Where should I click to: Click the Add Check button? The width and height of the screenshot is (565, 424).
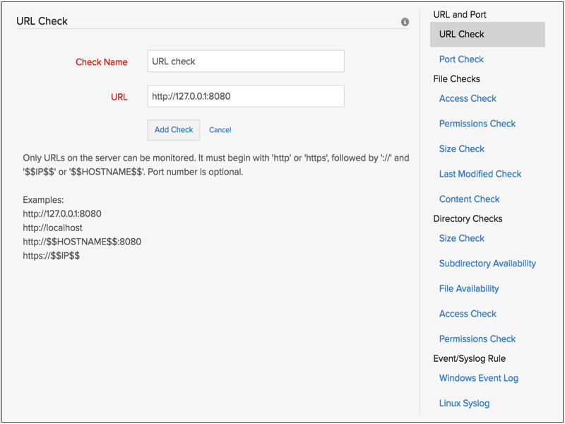click(173, 130)
